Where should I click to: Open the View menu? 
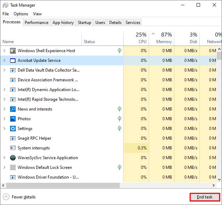click(37, 14)
